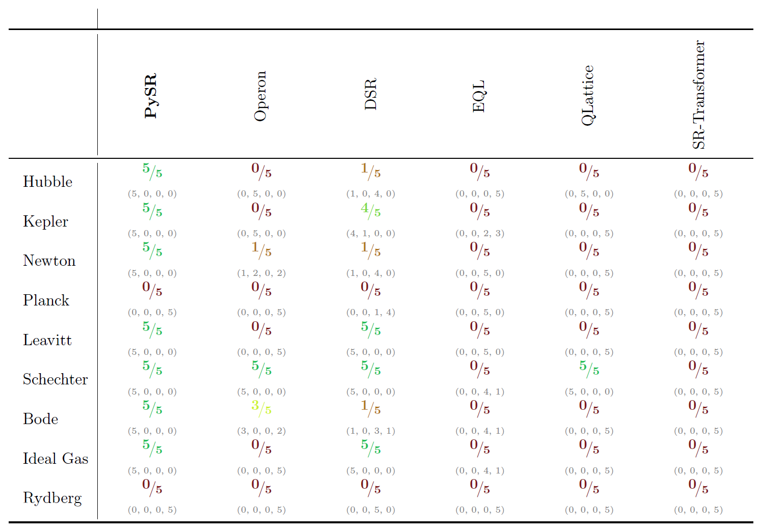Select the DSR column header
Image resolution: width=761 pixels, height=532 pixels.
(370, 94)
